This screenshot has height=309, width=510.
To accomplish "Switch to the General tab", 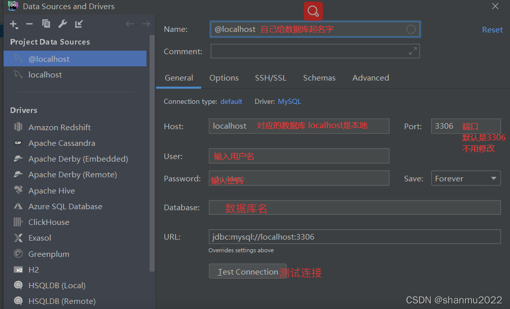I will [x=179, y=78].
